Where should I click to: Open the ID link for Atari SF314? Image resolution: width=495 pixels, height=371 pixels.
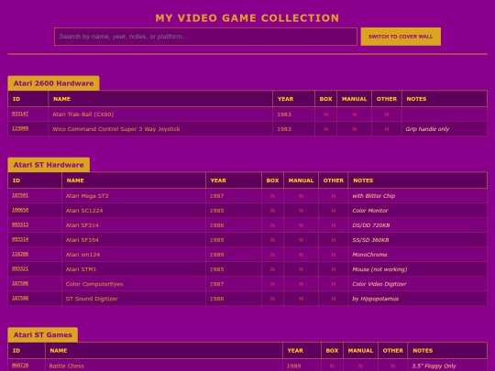(20, 224)
